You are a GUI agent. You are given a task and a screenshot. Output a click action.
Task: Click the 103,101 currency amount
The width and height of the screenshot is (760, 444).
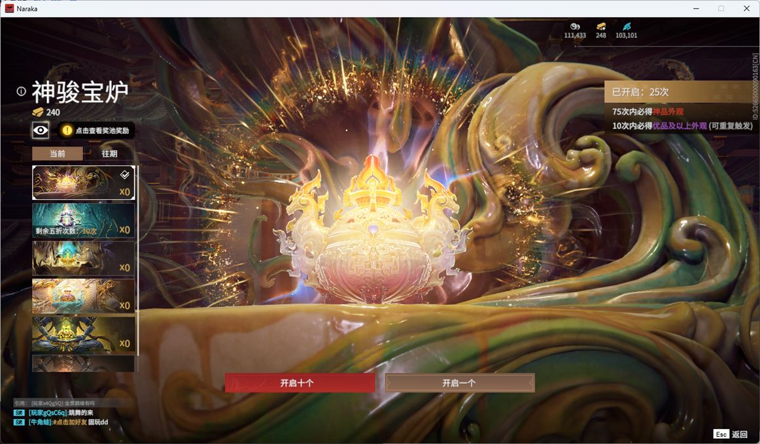[626, 35]
